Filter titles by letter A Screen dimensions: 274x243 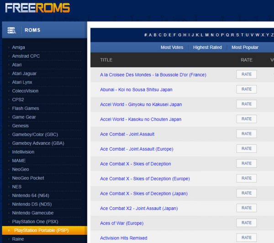pyautogui.click(x=150, y=35)
